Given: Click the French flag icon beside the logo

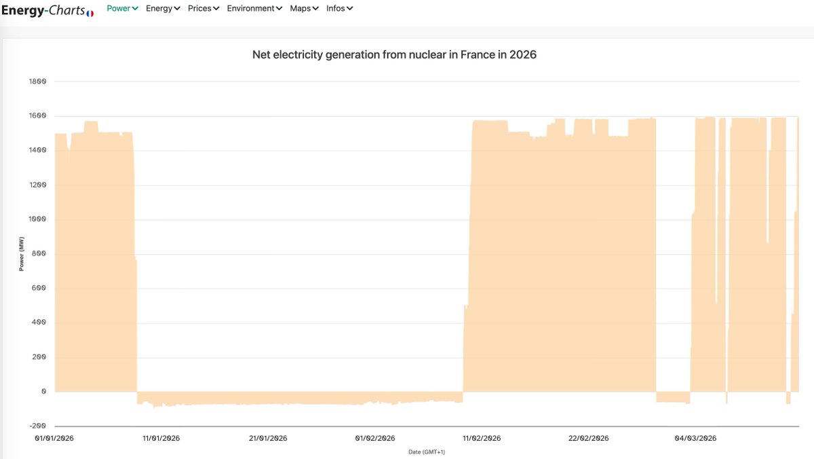Looking at the screenshot, I should coord(90,14).
